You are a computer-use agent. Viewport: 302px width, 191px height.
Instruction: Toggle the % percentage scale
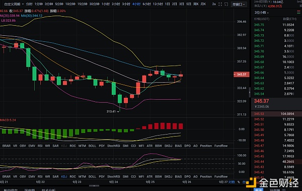239,182
